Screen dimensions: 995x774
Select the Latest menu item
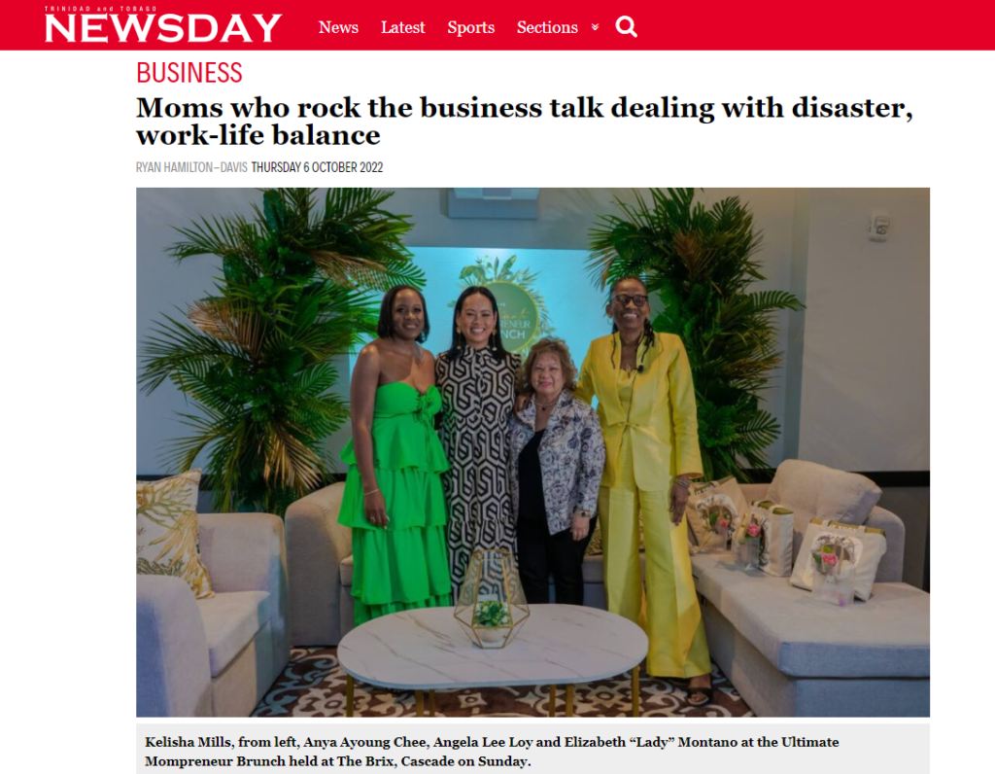403,27
